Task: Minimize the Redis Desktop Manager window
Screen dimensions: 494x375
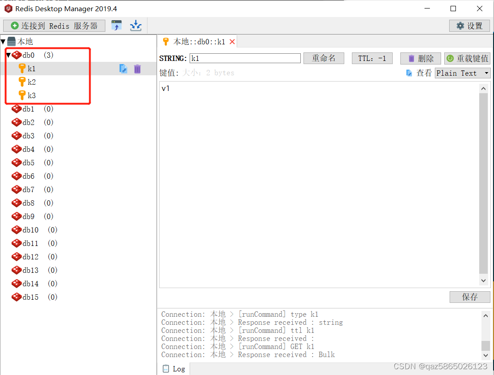Action: tap(427, 9)
